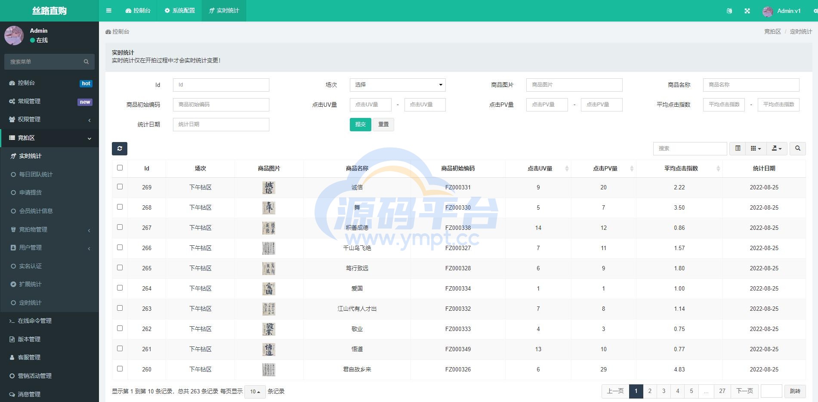Open 客服管理 sidebar item
The height and width of the screenshot is (402, 818).
[49, 358]
